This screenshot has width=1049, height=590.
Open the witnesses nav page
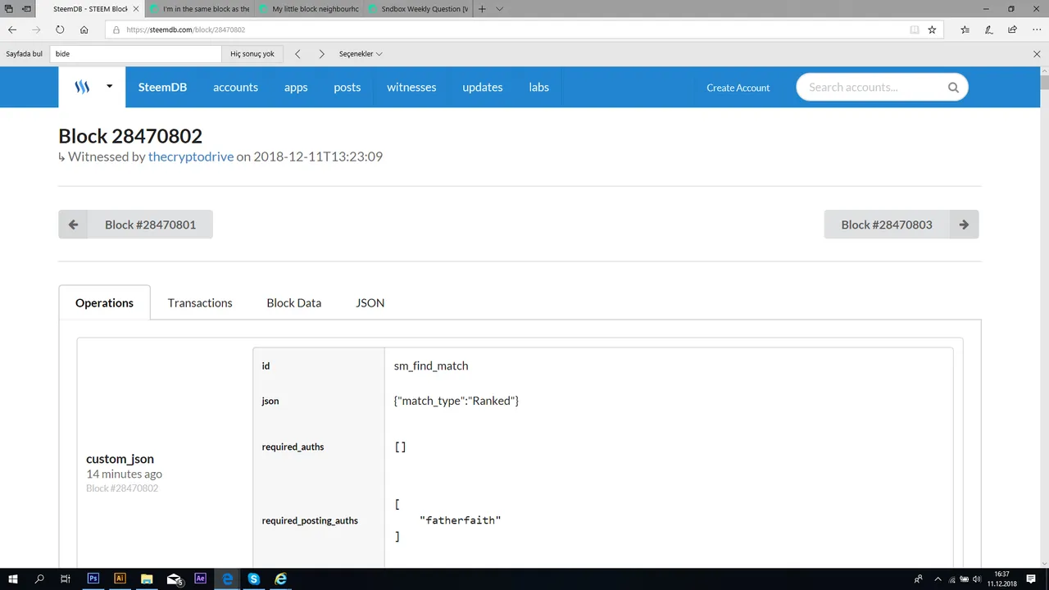pyautogui.click(x=411, y=87)
